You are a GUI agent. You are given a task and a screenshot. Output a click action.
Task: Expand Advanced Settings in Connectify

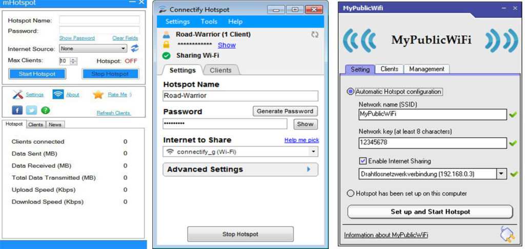pos(240,170)
